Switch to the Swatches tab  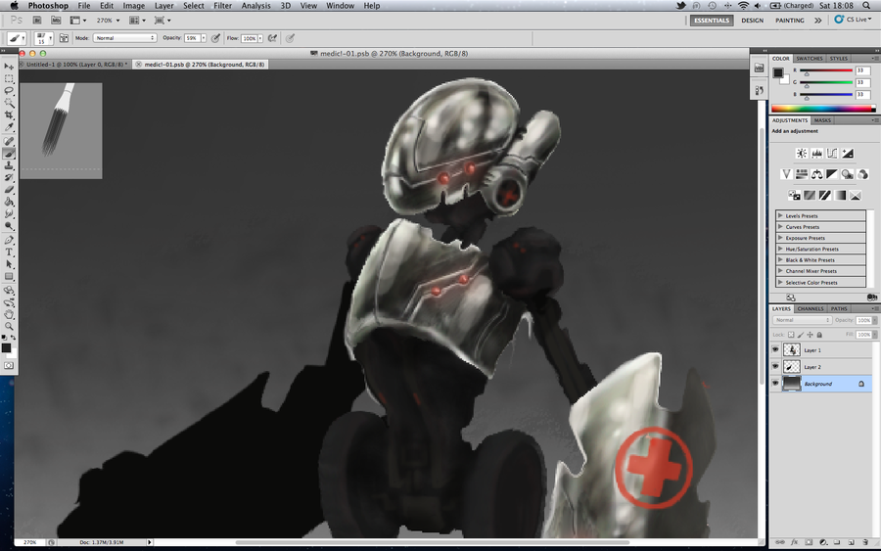[810, 59]
